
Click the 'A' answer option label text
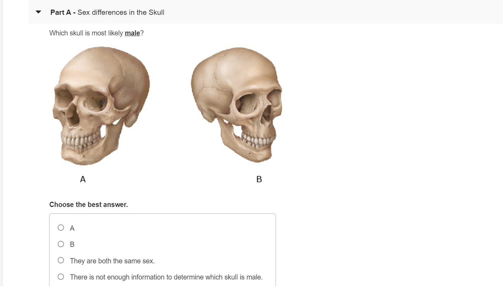(72, 228)
